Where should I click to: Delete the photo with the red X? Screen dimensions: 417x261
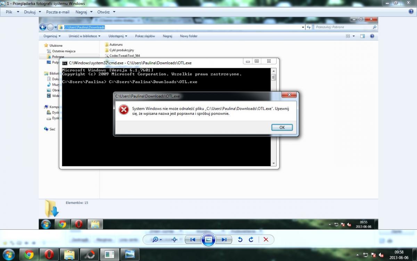tap(266, 239)
